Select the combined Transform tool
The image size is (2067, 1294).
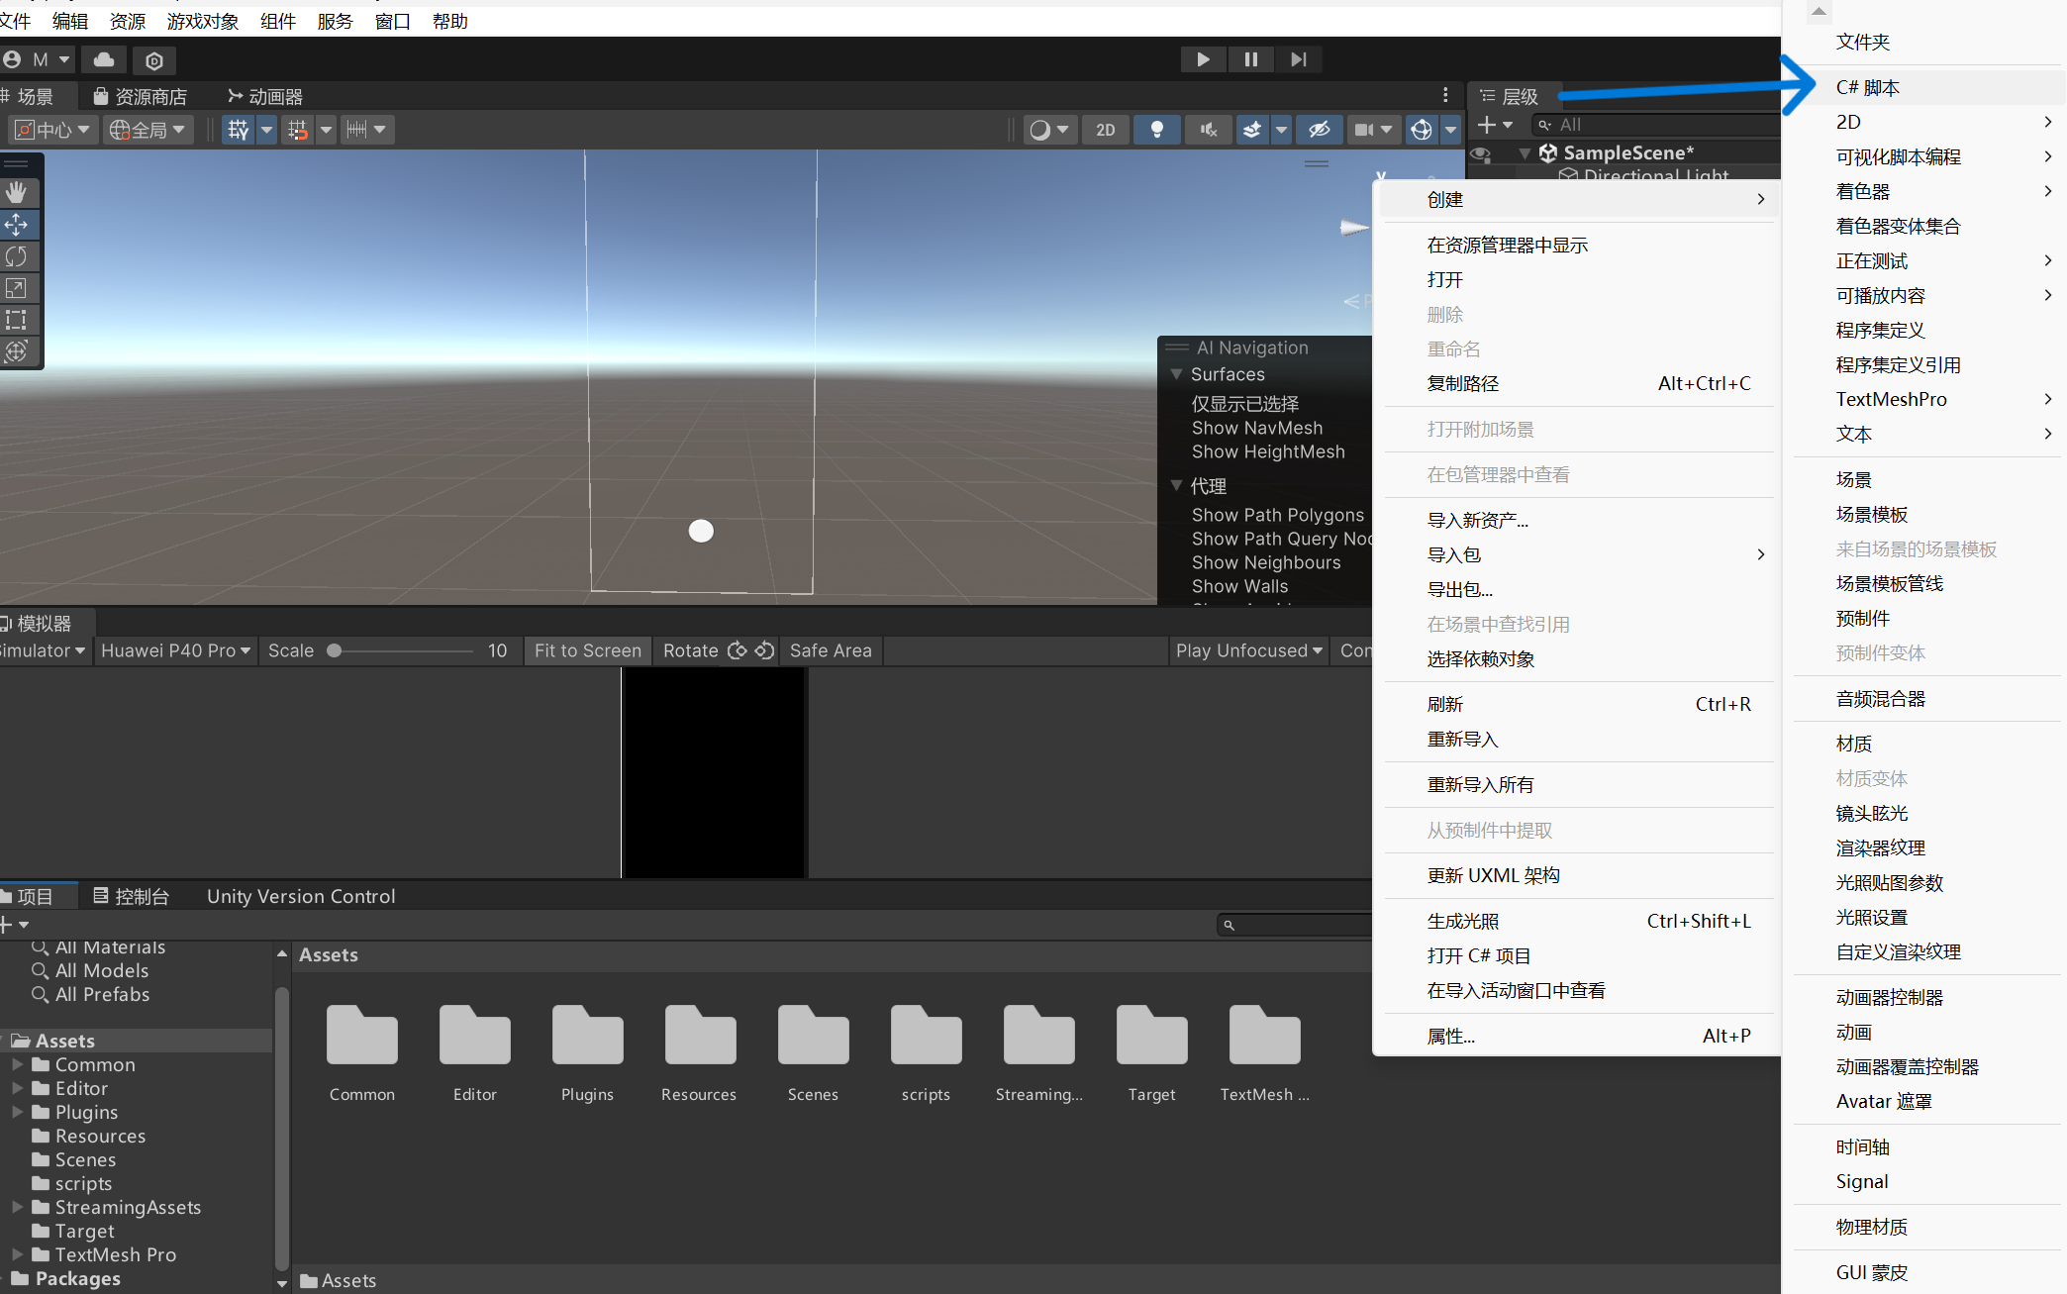pyautogui.click(x=17, y=351)
